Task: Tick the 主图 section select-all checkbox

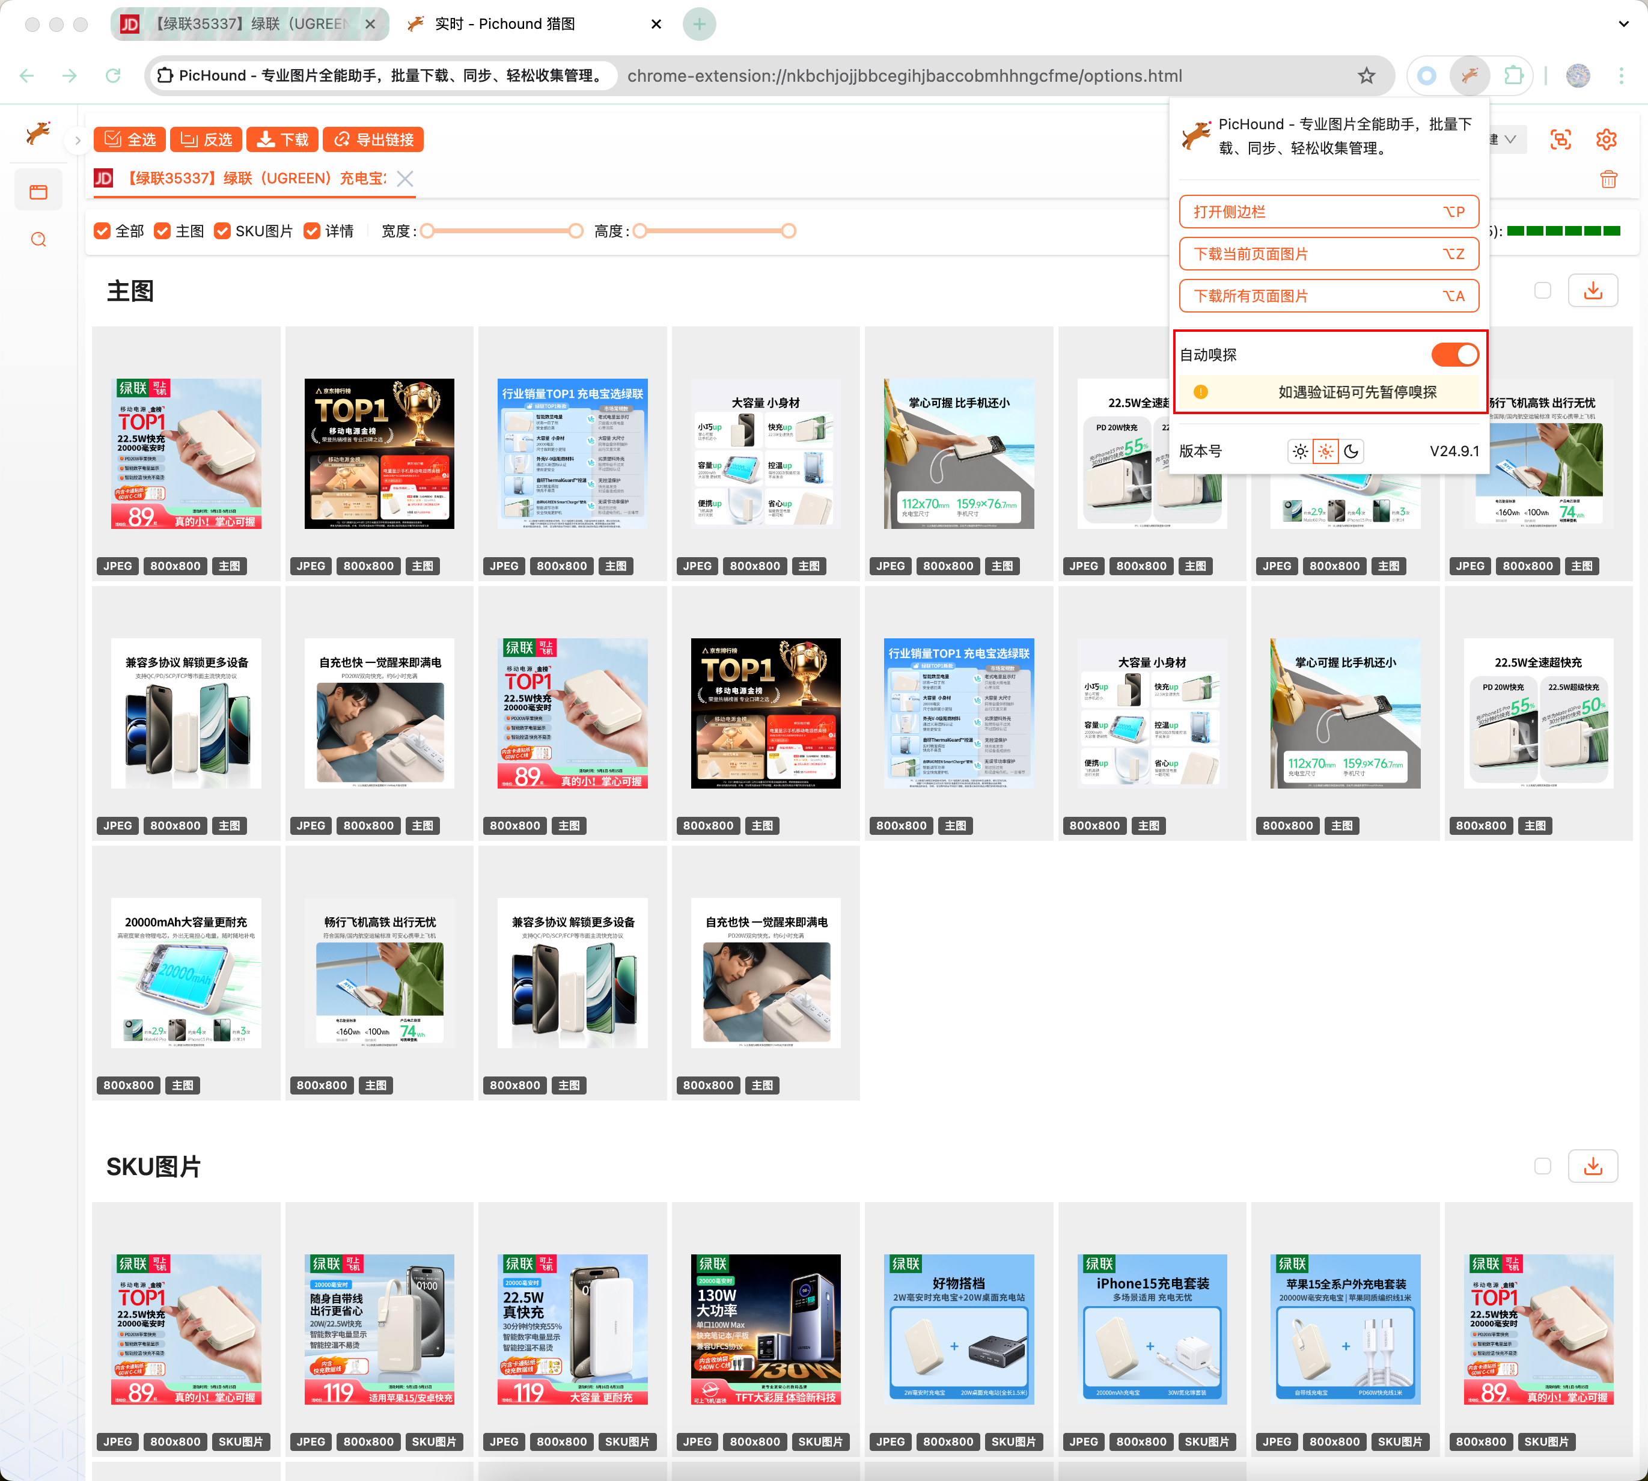Action: [1542, 290]
